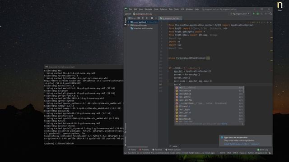Click Anaconda Prompt command line prompt

point(59,143)
